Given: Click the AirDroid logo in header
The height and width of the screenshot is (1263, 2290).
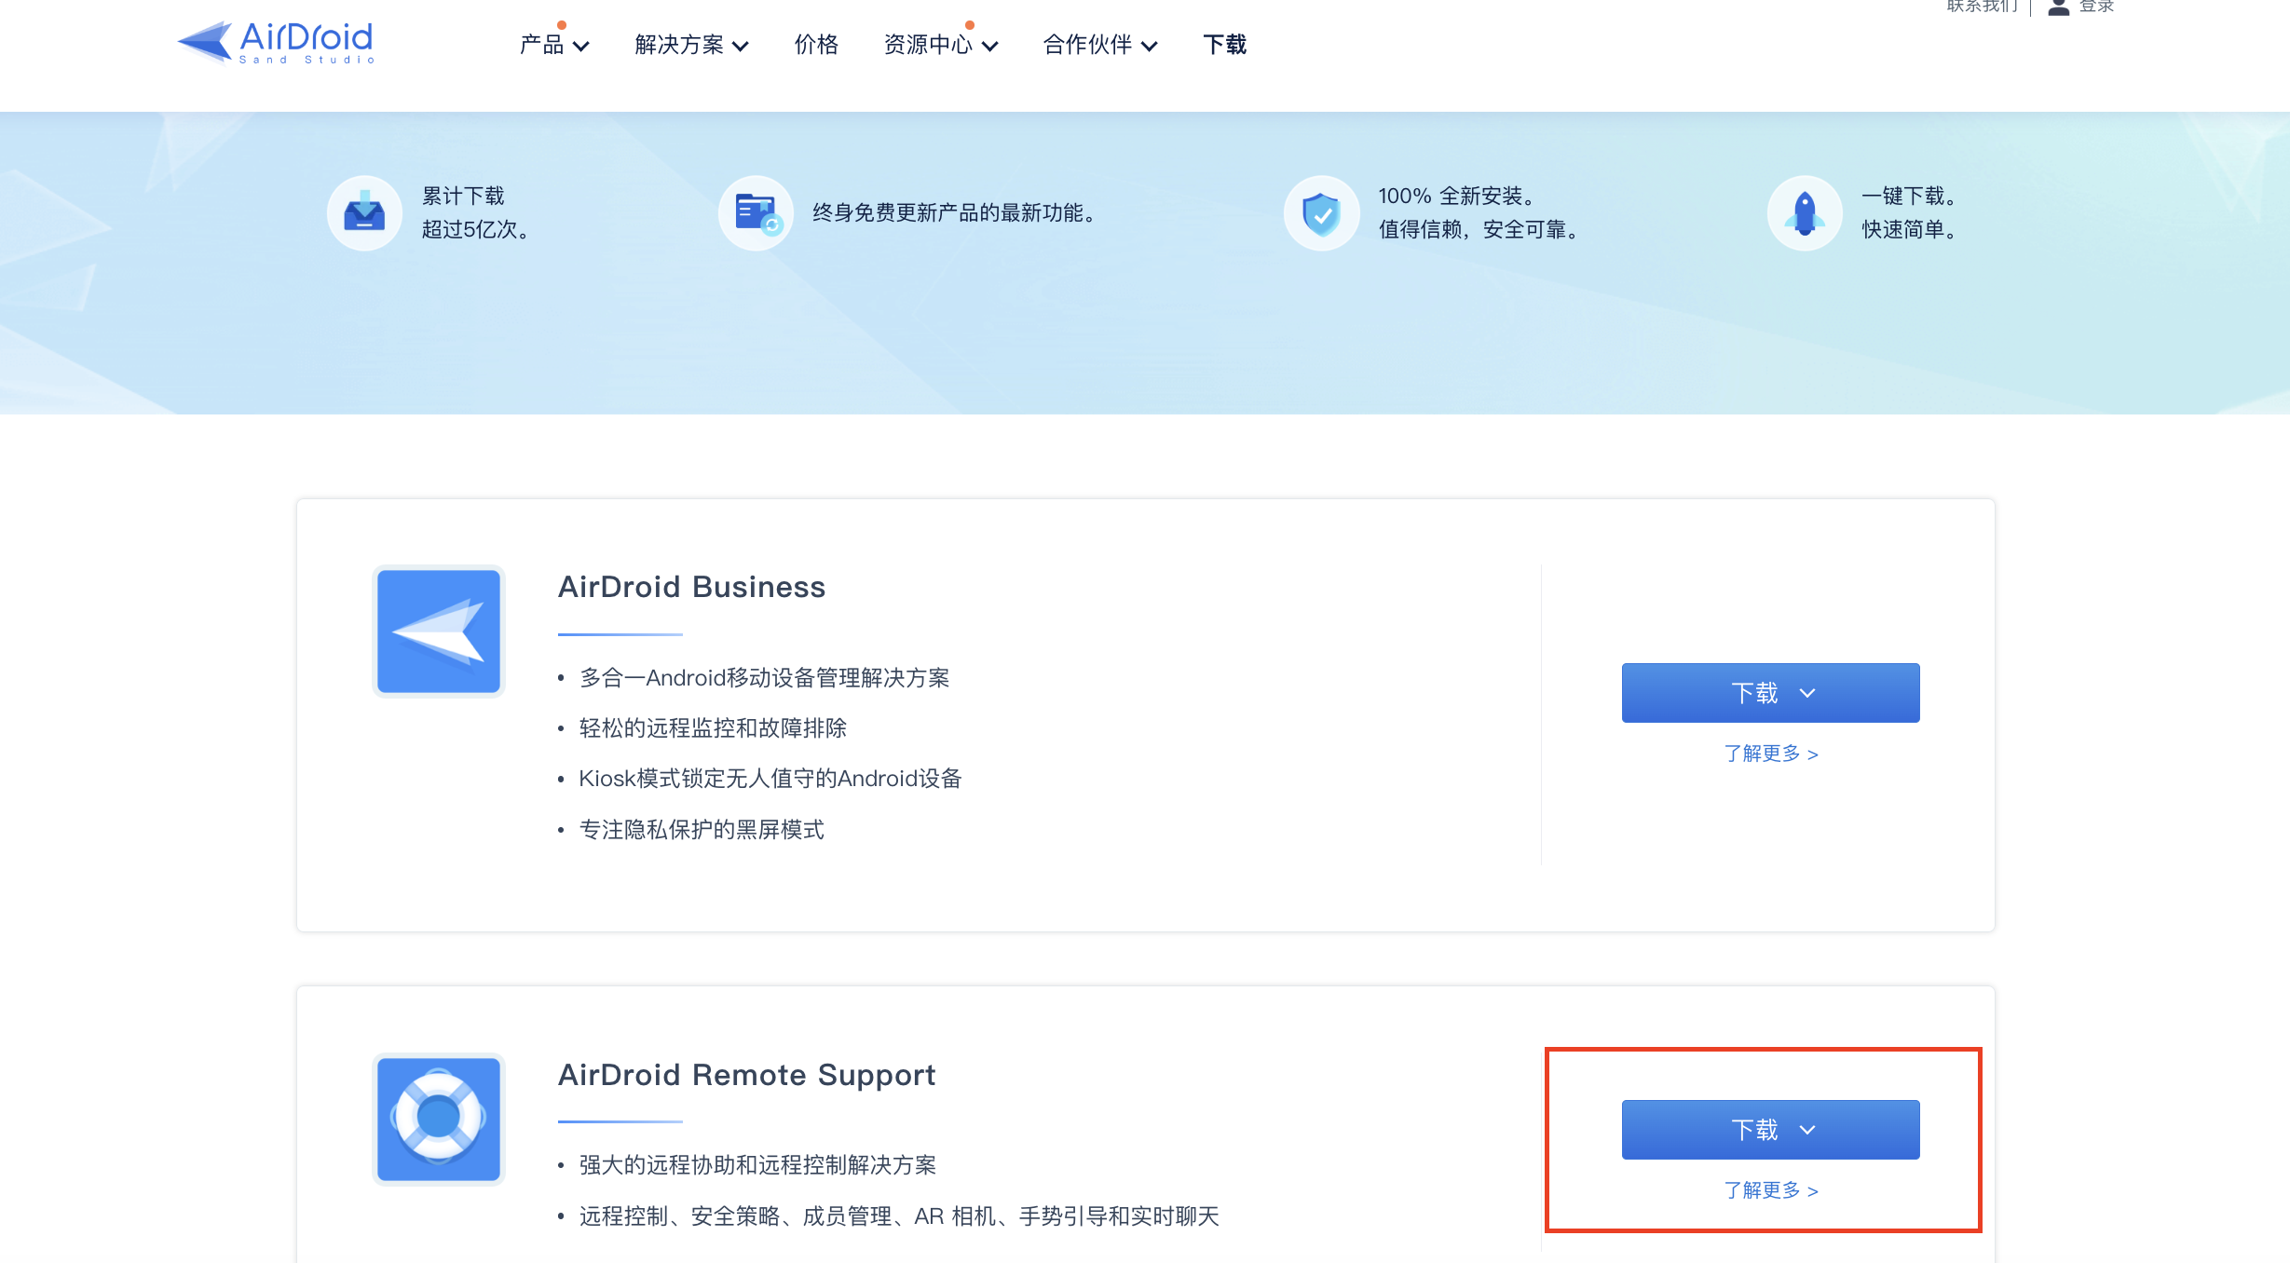Looking at the screenshot, I should tap(276, 43).
